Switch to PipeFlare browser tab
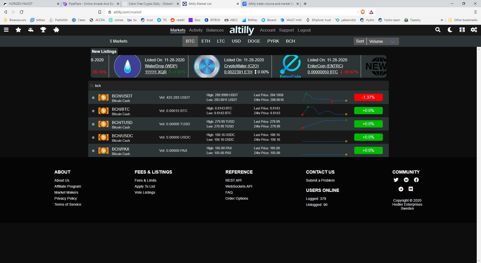 pos(90,4)
